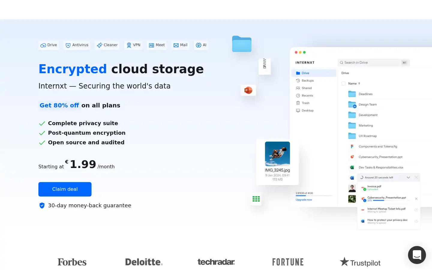Open the chat support bubble
432x270 pixels.
417,255
